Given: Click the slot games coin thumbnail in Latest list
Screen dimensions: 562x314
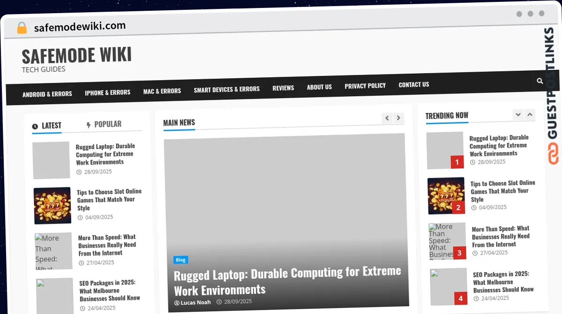Looking at the screenshot, I should 52,205.
